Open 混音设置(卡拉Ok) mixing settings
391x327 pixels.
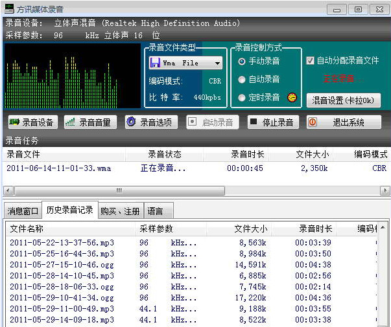pyautogui.click(x=344, y=100)
